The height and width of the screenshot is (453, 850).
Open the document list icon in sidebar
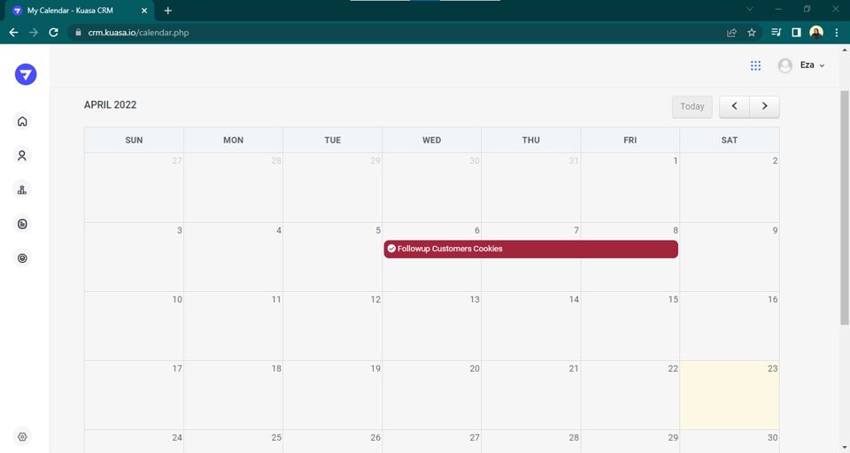[23, 224]
